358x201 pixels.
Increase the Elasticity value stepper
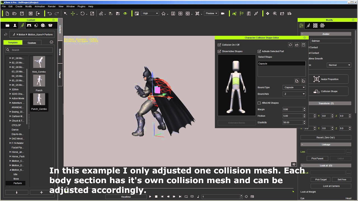(304, 121)
